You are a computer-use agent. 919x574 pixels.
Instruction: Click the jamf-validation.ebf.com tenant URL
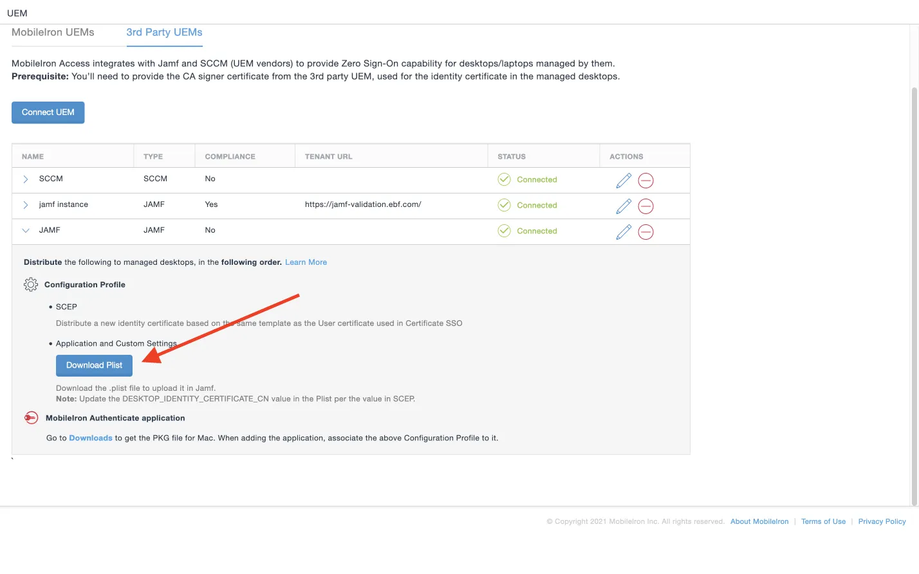363,204
